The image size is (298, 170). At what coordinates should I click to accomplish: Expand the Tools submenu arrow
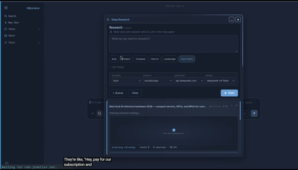[x=39, y=43]
